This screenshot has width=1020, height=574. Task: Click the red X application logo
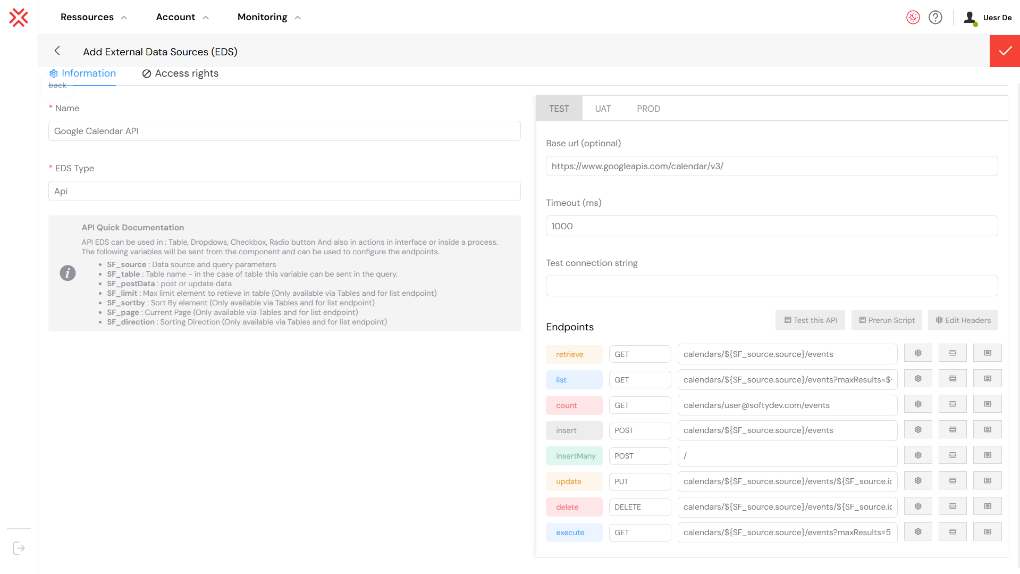(x=19, y=18)
